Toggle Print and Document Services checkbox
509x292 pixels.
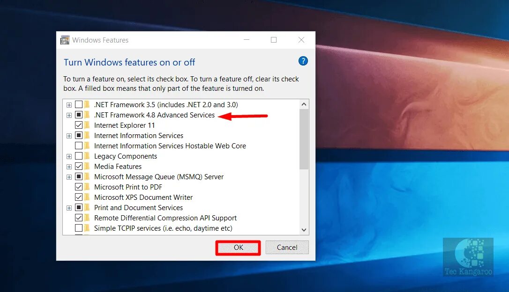tap(79, 207)
